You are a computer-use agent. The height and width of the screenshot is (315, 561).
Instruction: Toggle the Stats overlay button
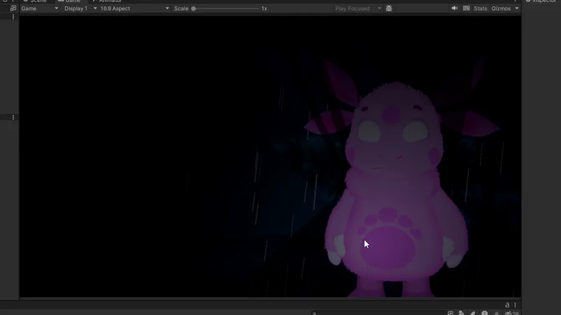click(480, 9)
